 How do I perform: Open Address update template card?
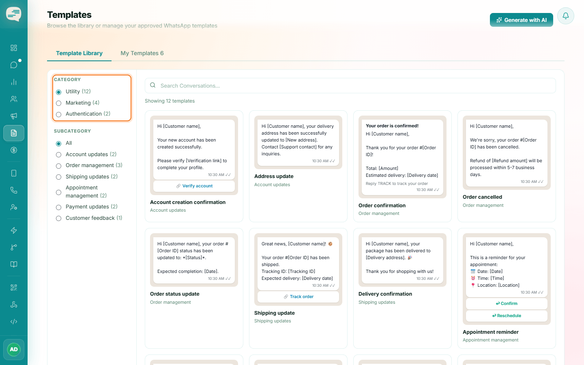pos(298,166)
